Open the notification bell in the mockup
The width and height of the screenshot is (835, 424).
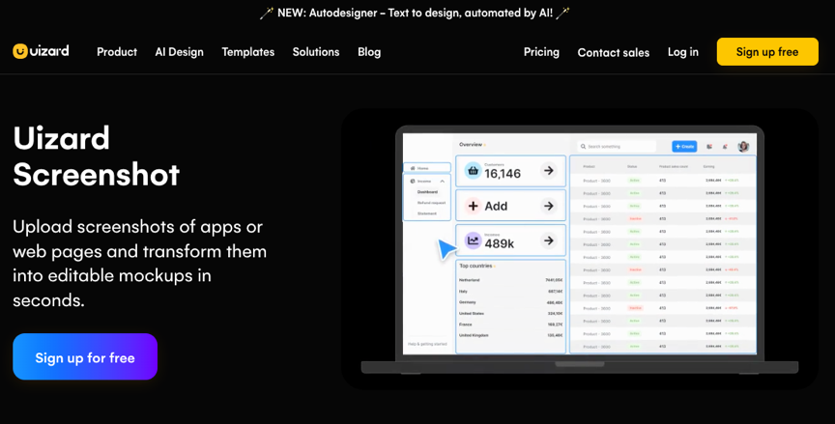pos(725,146)
